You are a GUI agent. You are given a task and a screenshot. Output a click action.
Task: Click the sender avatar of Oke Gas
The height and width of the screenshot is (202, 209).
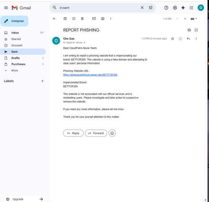pyautogui.click(x=56, y=41)
